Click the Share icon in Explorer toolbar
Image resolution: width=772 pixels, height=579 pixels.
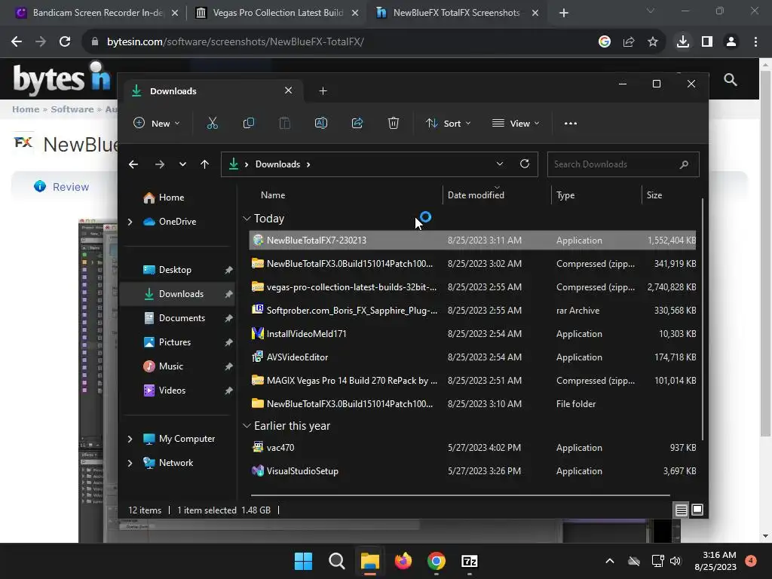(x=357, y=123)
